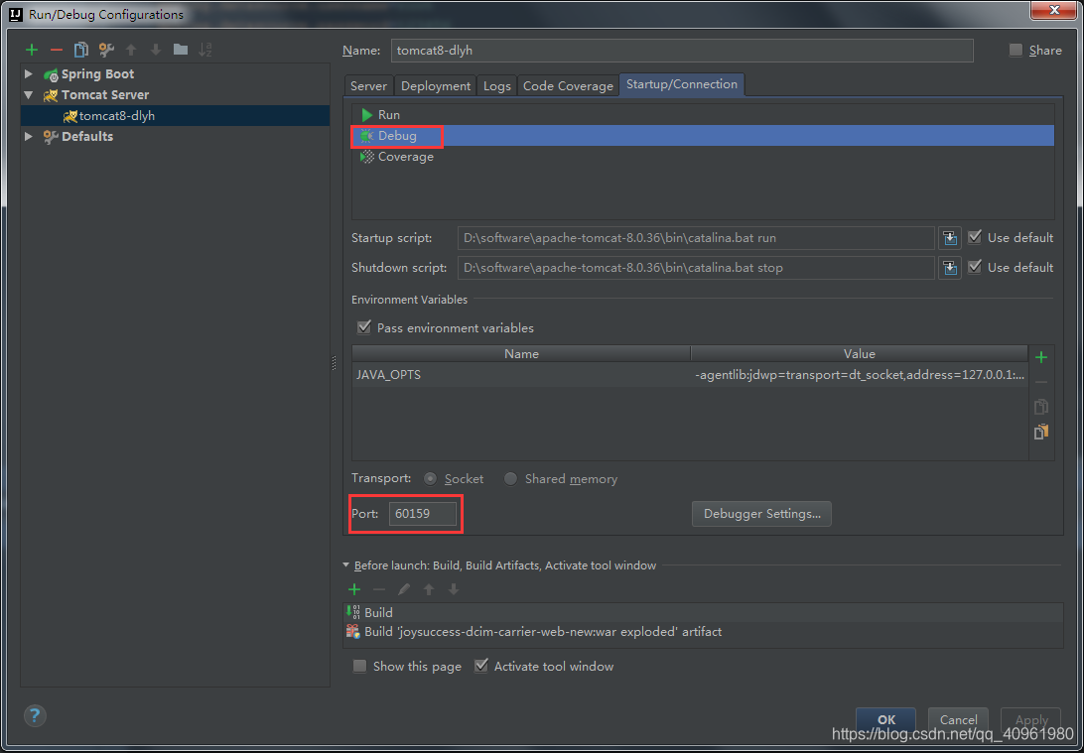Add a new run configuration with the green plus
Viewport: 1084px width, 753px height.
(x=31, y=50)
